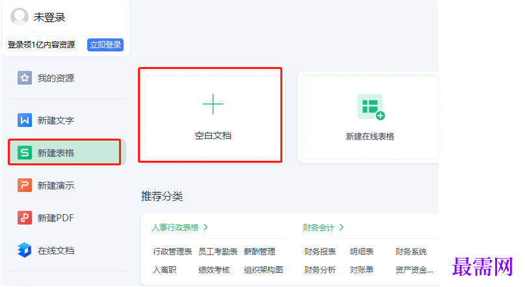Click the 组织架构图 template link
This screenshot has width=525, height=287.
click(263, 269)
